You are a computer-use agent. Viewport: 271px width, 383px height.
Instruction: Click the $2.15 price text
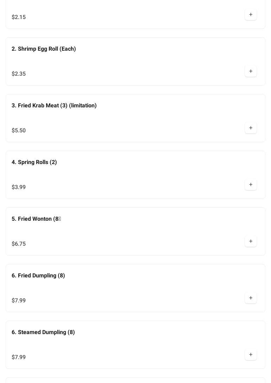[x=19, y=17]
